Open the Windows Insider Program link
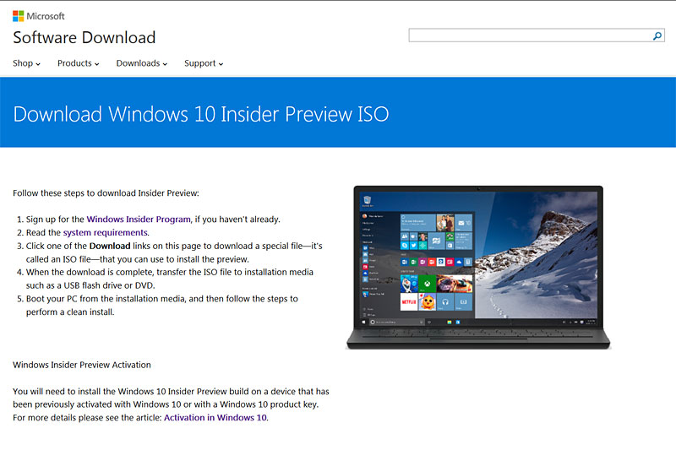The width and height of the screenshot is (676, 450). (x=139, y=219)
